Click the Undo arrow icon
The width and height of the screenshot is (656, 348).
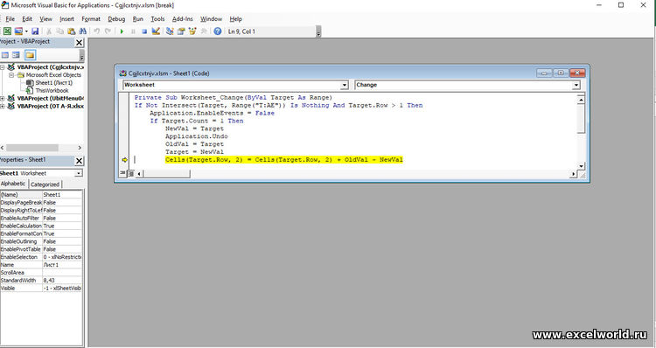(x=96, y=31)
